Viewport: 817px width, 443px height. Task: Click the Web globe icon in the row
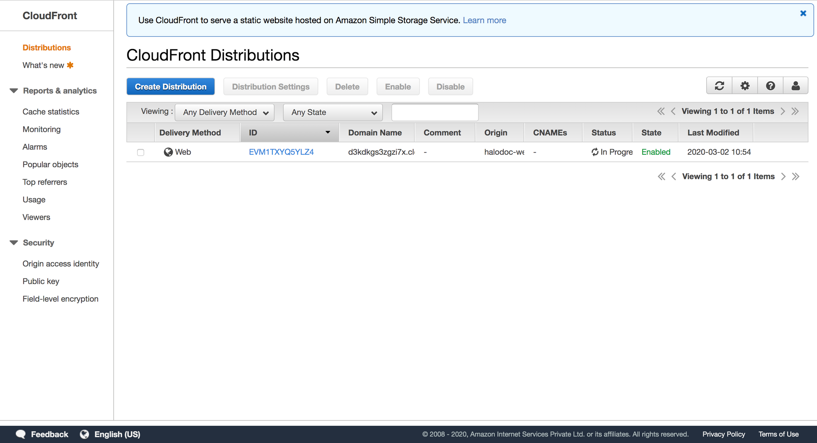coord(168,152)
